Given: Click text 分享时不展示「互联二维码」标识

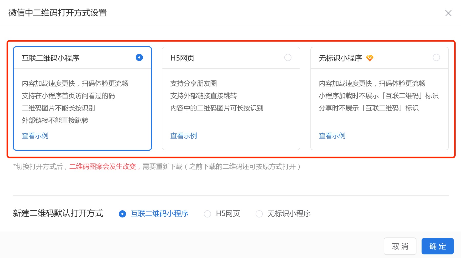Looking at the screenshot, I should [x=369, y=108].
